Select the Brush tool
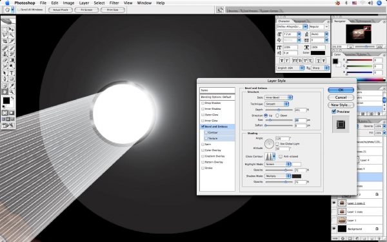Screen dimensions: 387x242 [12, 48]
